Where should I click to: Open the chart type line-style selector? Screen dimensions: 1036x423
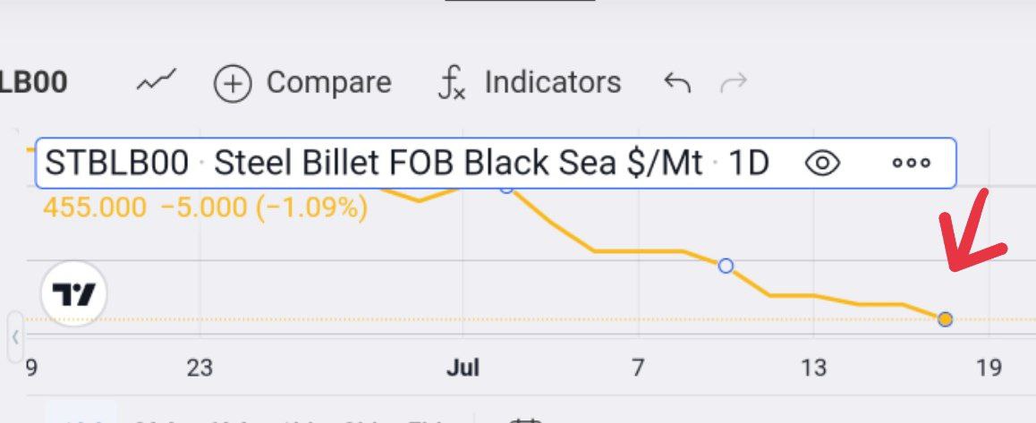pyautogui.click(x=157, y=82)
